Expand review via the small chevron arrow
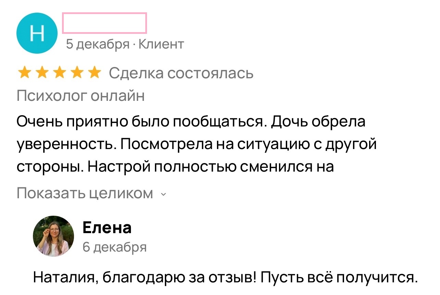440x295 pixels. [163, 195]
